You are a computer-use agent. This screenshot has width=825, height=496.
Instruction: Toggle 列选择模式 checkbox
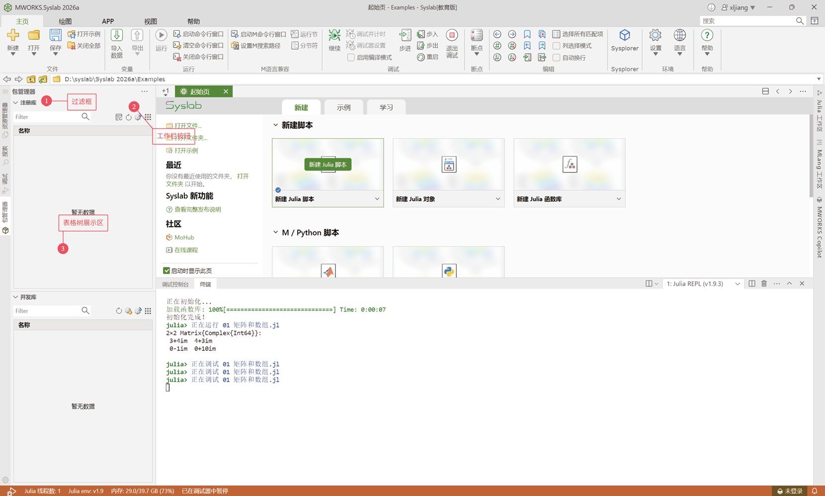(557, 46)
